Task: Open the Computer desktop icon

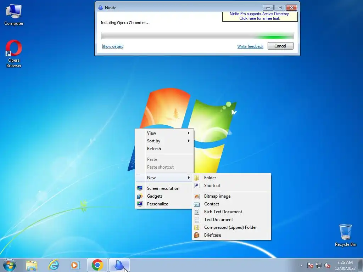Action: [x=14, y=15]
